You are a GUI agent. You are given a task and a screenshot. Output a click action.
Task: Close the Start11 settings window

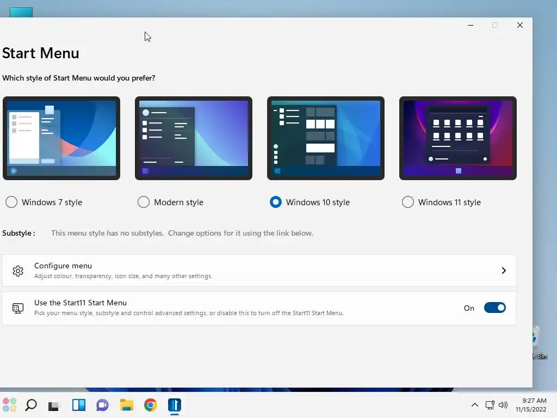[520, 25]
